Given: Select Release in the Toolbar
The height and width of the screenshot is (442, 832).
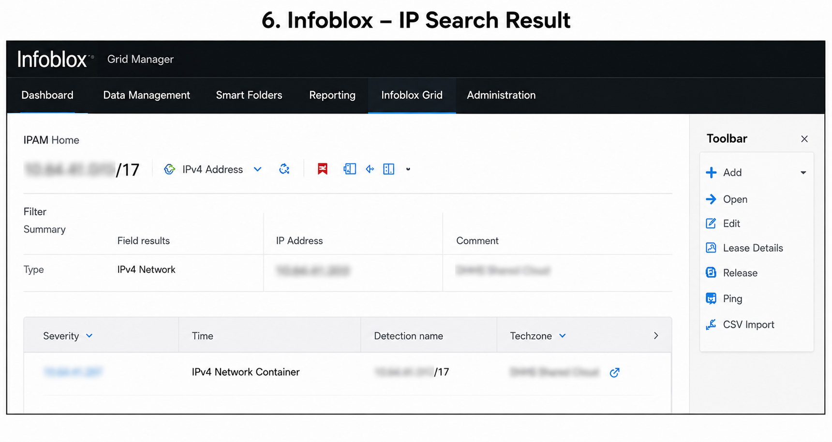Looking at the screenshot, I should pyautogui.click(x=740, y=273).
